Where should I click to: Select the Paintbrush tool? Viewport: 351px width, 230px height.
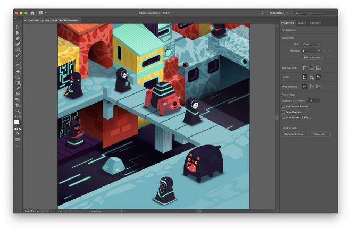point(18,55)
